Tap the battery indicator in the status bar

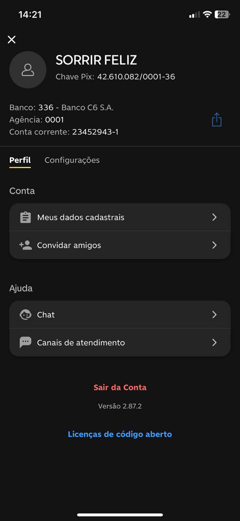pyautogui.click(x=222, y=14)
